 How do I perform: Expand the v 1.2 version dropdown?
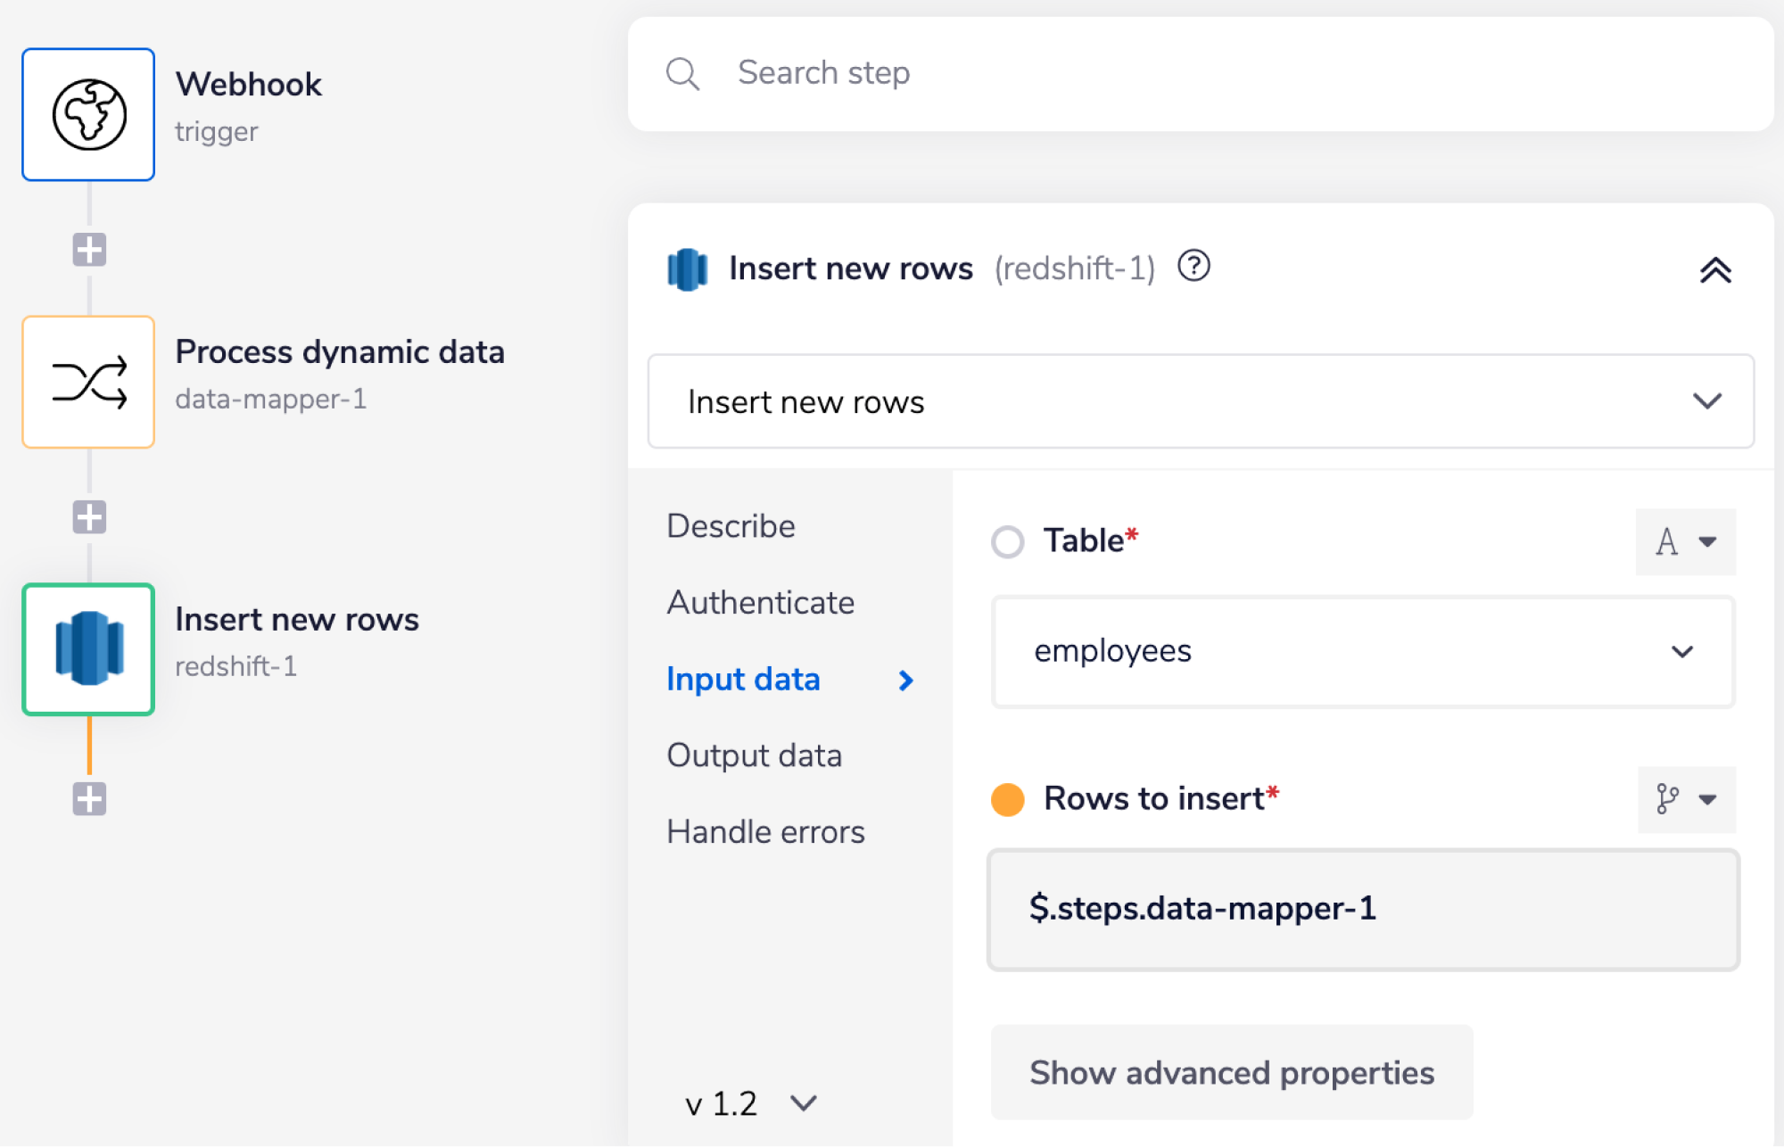coord(803,1102)
